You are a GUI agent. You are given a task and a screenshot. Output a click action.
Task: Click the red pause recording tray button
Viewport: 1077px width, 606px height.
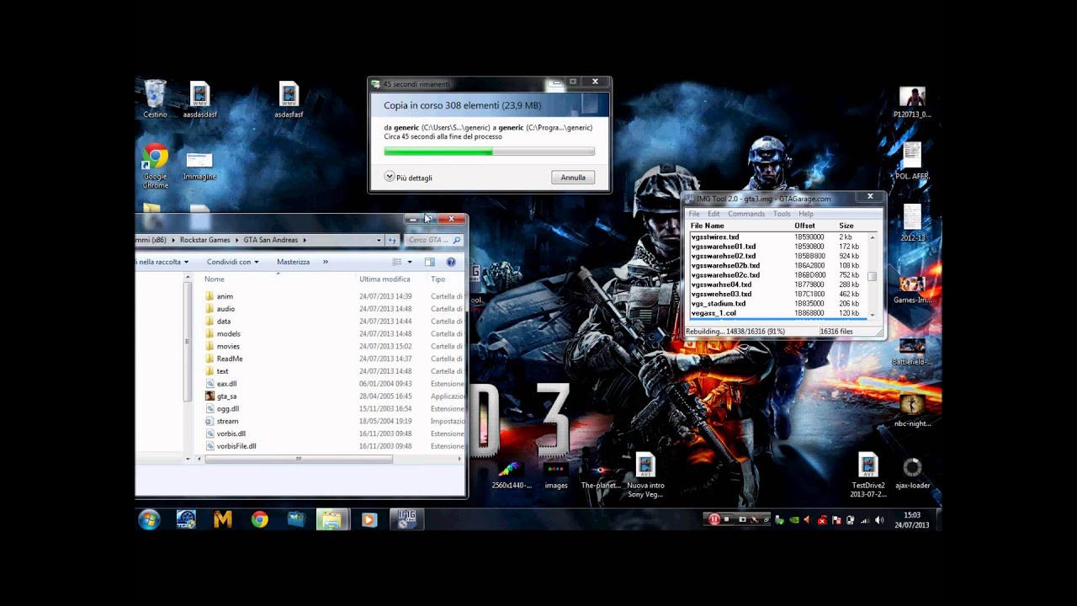click(714, 519)
